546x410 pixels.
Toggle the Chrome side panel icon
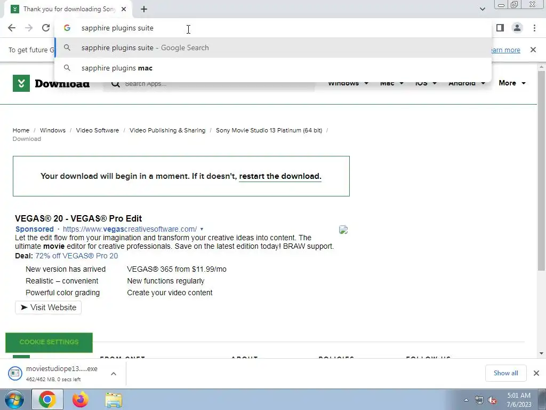(500, 28)
